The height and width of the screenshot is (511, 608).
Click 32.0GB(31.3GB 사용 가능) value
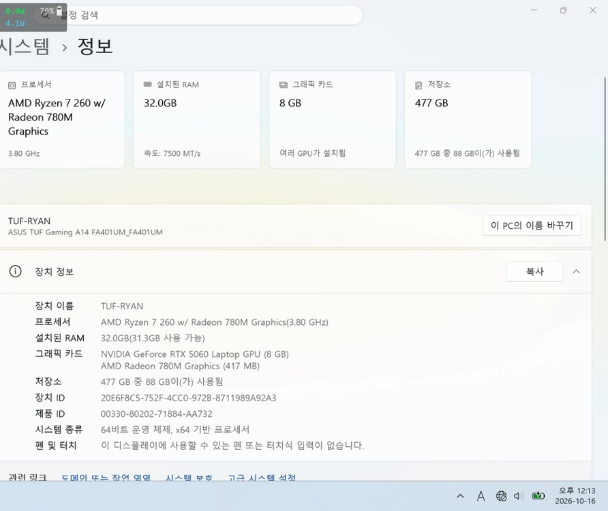pyautogui.click(x=153, y=338)
